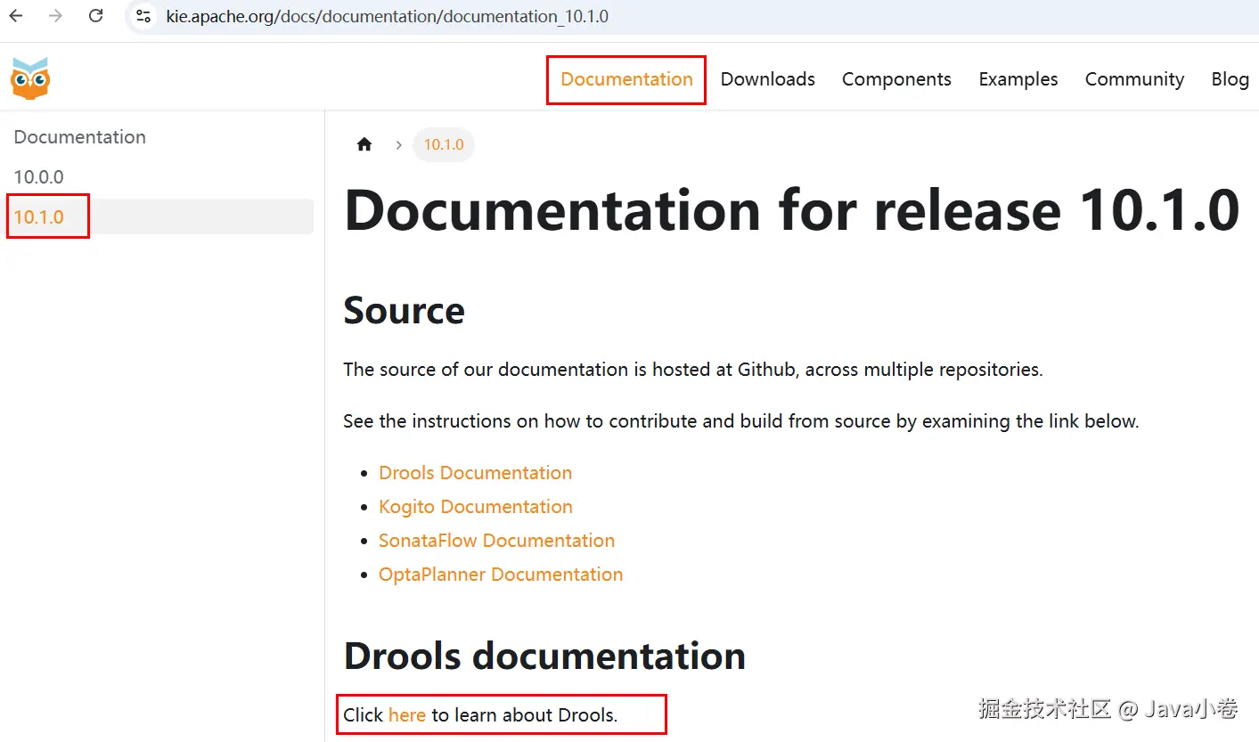1259x742 pixels.
Task: Follow the 'here' link about Drools
Action: (407, 714)
